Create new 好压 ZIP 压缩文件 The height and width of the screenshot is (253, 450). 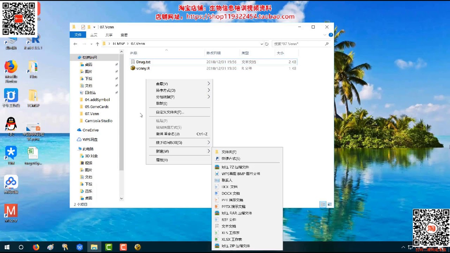pyautogui.click(x=247, y=246)
